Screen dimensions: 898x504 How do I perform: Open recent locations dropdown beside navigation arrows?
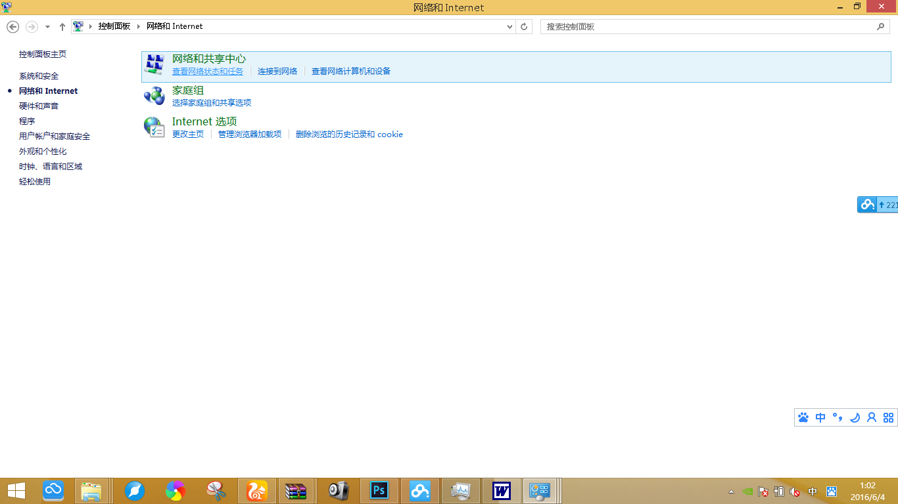[46, 26]
